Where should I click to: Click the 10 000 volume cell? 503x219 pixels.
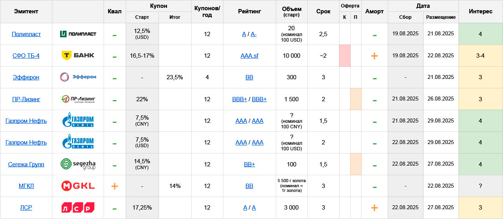(x=292, y=56)
